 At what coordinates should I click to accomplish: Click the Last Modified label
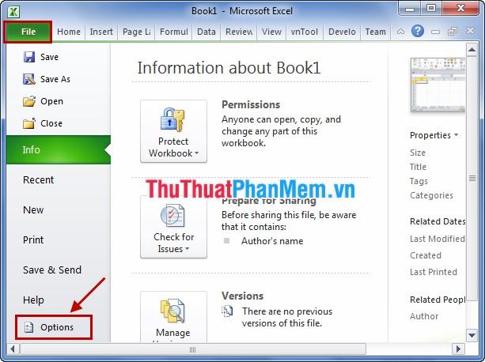point(438,239)
